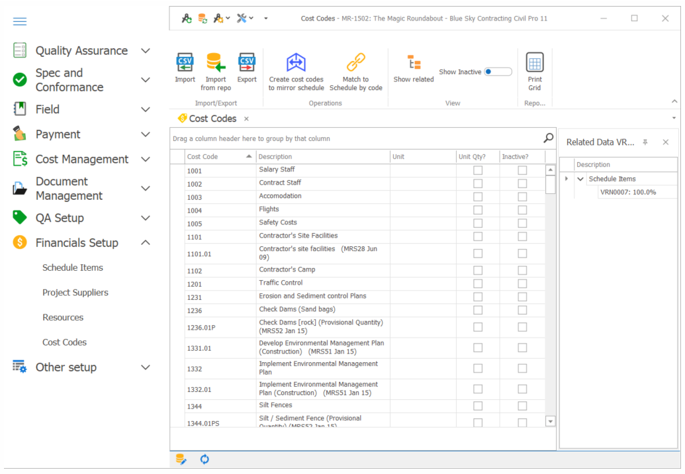Click the Print Grid icon
This screenshot has width=685, height=474.
click(535, 62)
